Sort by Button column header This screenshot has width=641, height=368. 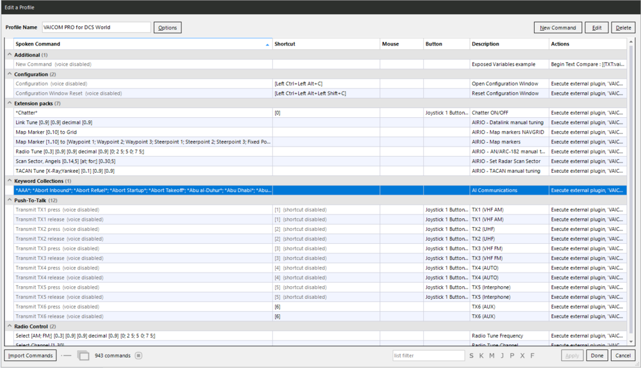tap(447, 44)
